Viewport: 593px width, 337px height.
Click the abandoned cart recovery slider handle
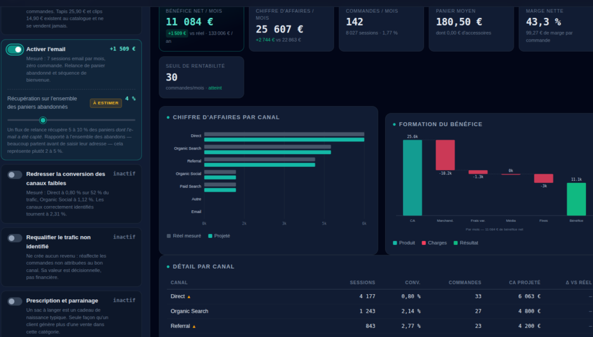pyautogui.click(x=43, y=120)
